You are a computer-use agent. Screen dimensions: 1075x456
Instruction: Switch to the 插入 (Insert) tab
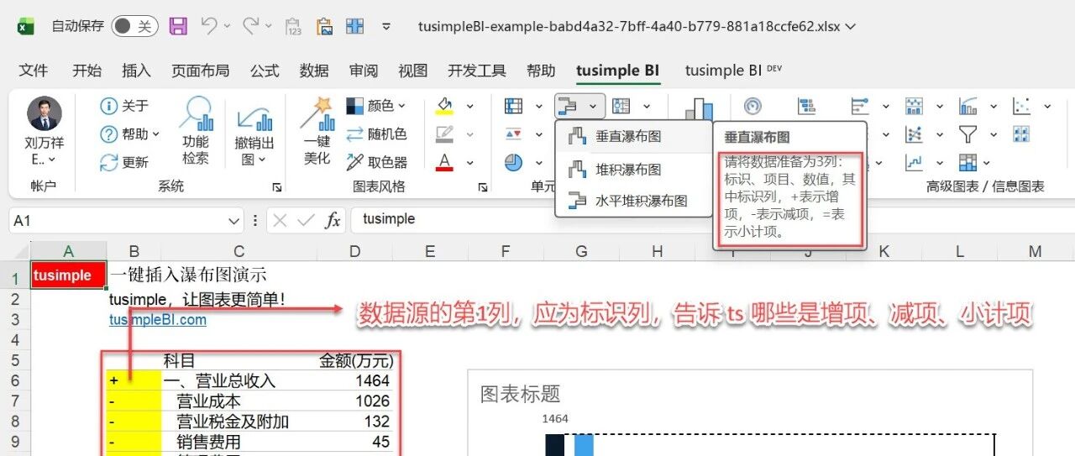136,71
